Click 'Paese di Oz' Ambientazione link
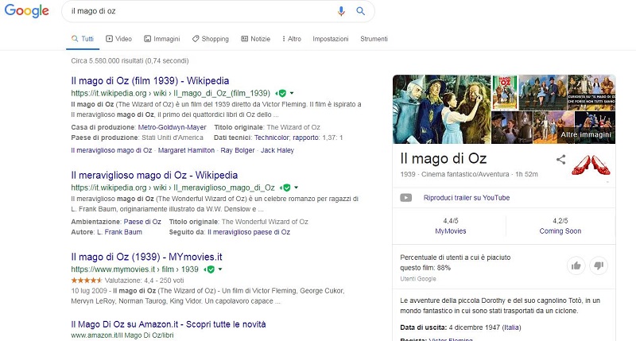The width and height of the screenshot is (636, 341). tap(142, 222)
